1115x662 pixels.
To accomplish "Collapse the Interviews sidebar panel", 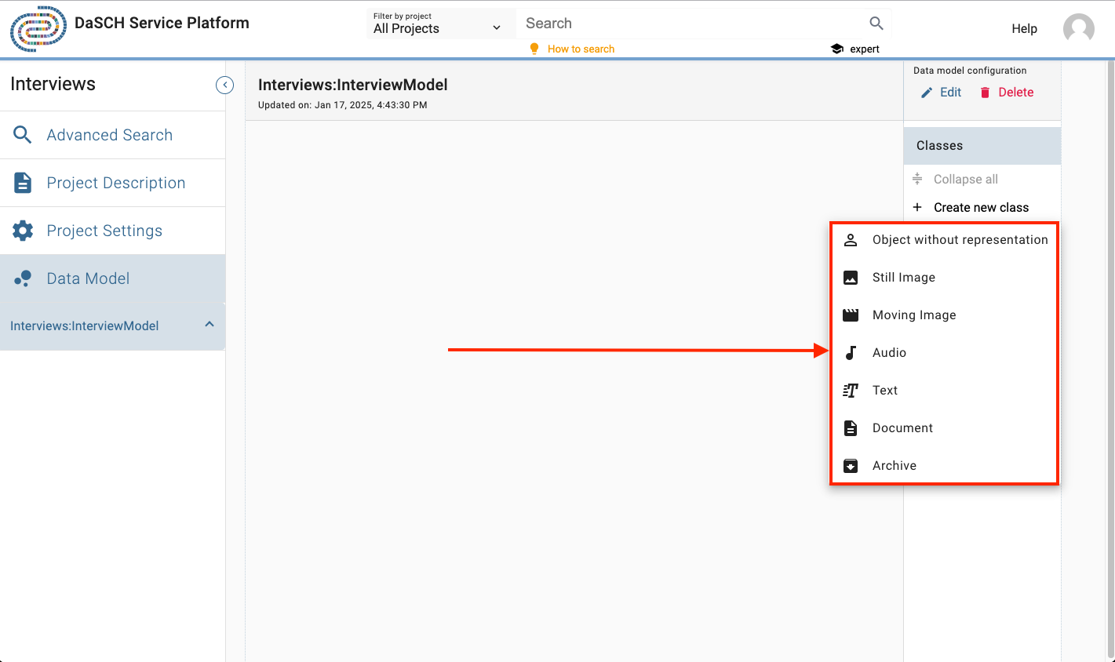I will (224, 85).
